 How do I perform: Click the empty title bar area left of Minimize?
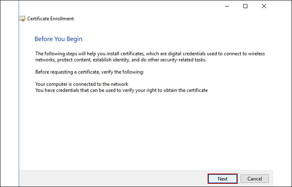(x=122, y=6)
